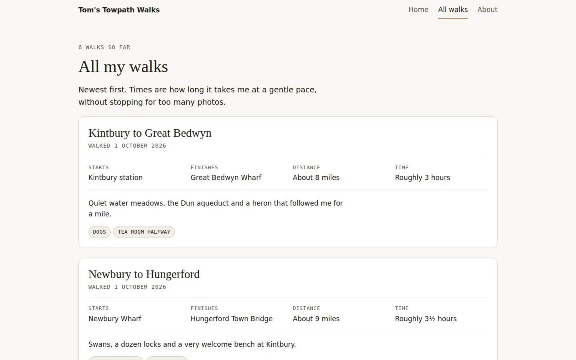The width and height of the screenshot is (576, 360).
Task: Click the "Roughly 3 hours" time
Action: pos(422,178)
